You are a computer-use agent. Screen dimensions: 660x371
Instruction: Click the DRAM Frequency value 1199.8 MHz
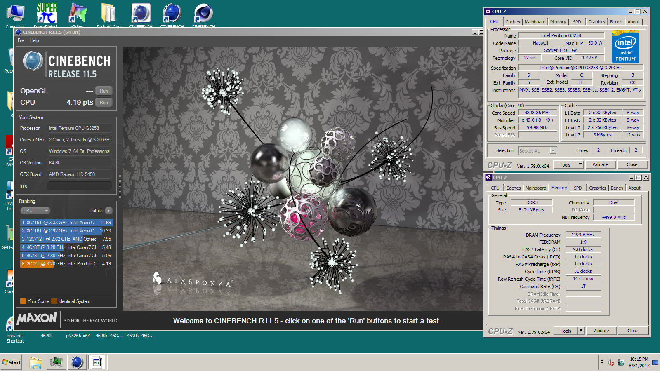(583, 235)
